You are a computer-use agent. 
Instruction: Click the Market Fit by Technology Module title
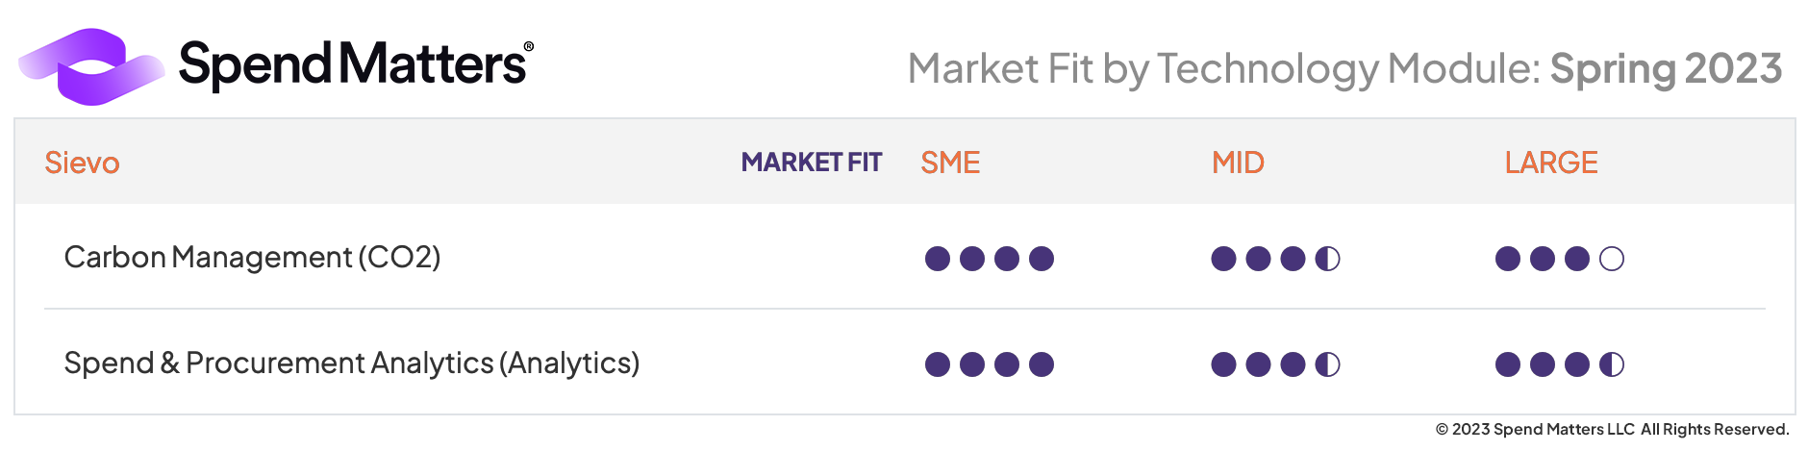pos(1223,69)
